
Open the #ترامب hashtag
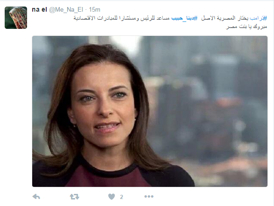pyautogui.click(x=259, y=18)
